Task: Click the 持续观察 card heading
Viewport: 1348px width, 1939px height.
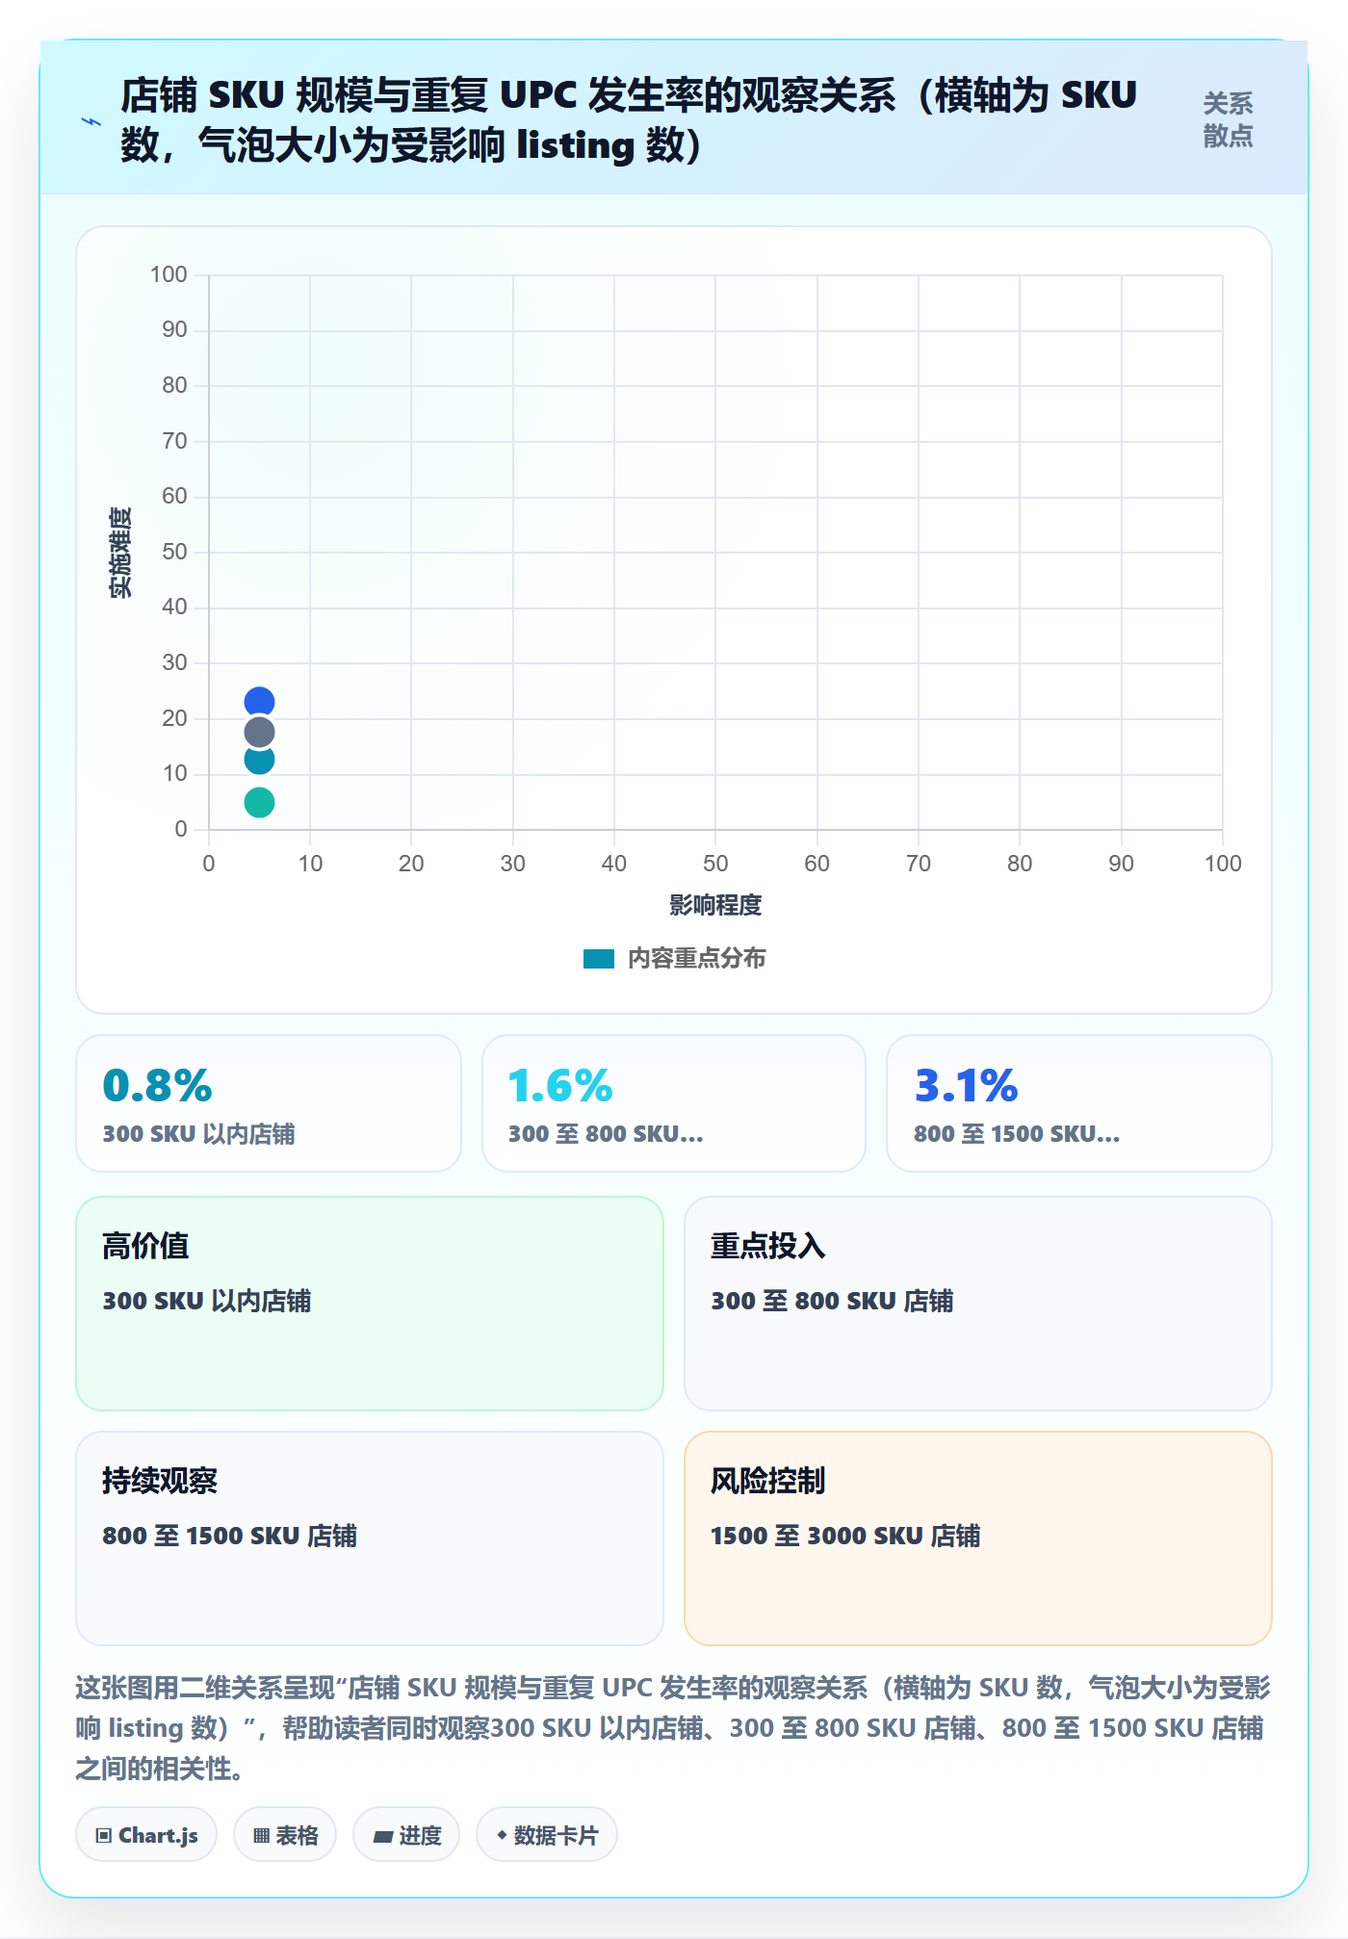Action: (x=160, y=1481)
